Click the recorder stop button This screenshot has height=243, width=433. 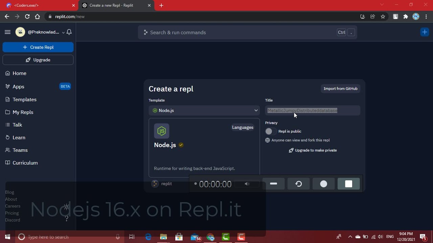click(x=349, y=184)
